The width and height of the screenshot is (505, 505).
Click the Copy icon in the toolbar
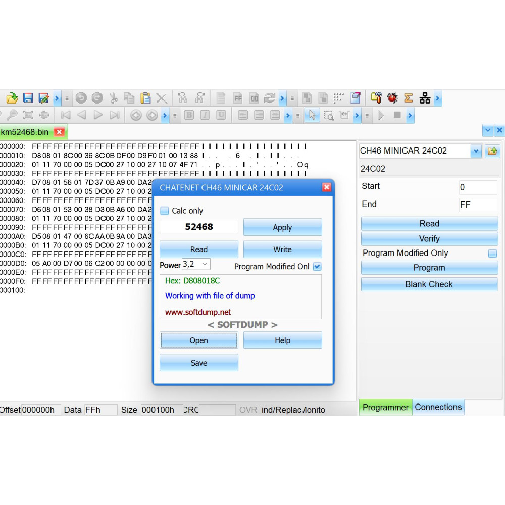tap(129, 98)
